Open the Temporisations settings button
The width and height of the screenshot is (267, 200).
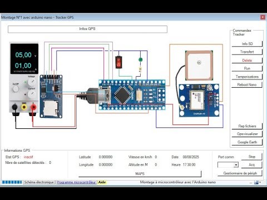247,77
